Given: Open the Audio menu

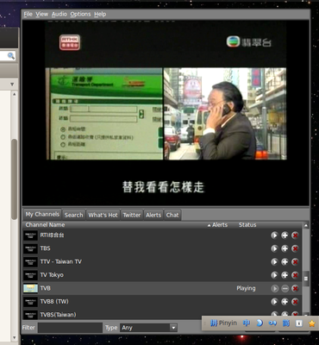Looking at the screenshot, I should click(59, 14).
